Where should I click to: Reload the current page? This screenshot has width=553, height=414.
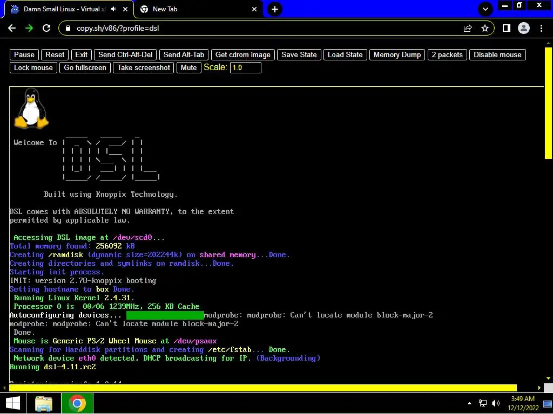tap(46, 28)
